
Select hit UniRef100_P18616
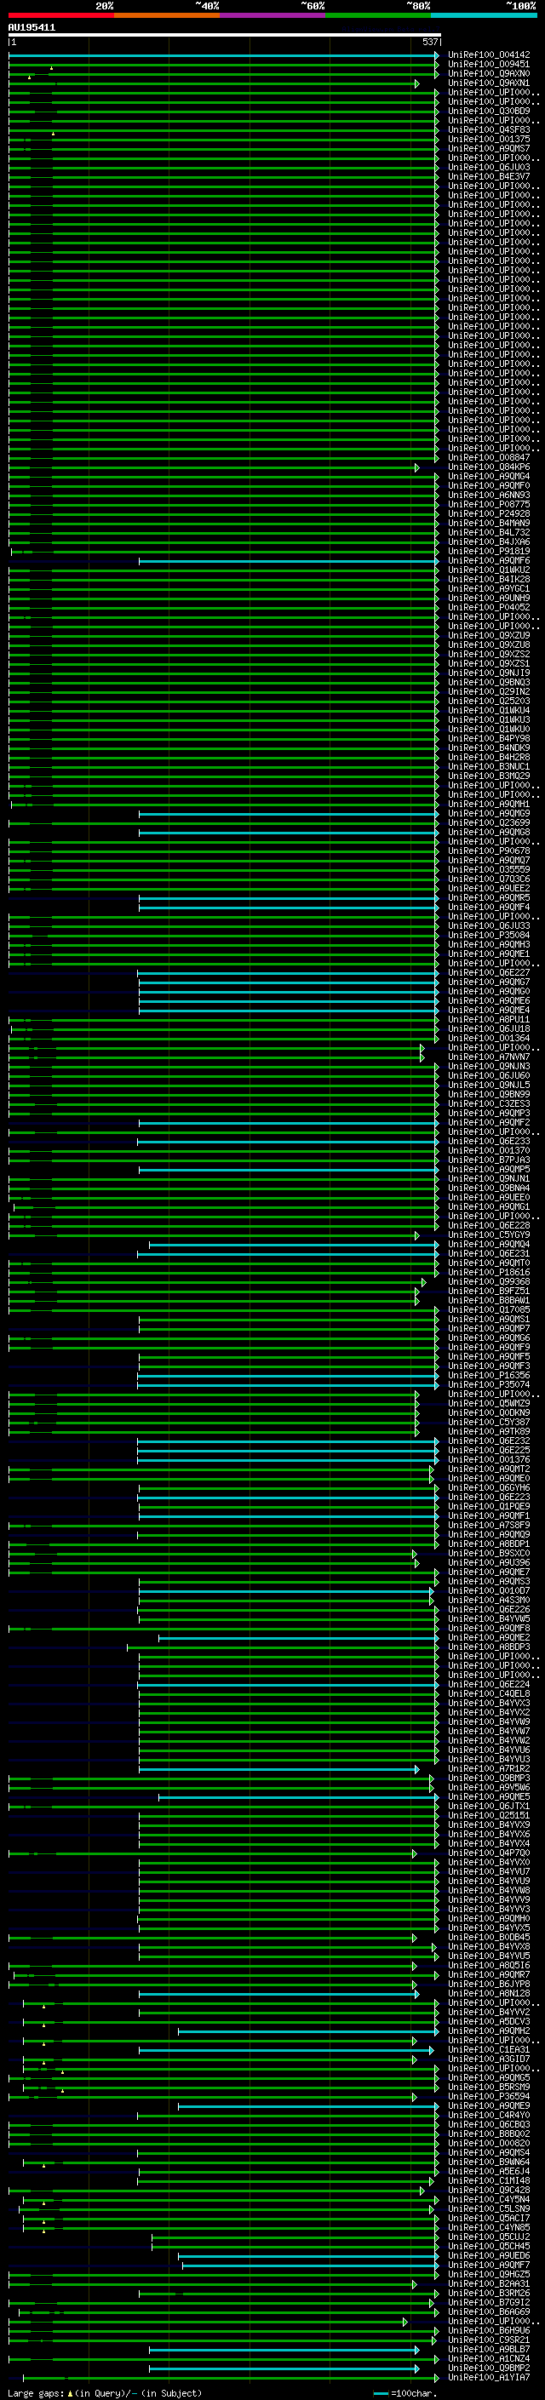pos(489,1272)
